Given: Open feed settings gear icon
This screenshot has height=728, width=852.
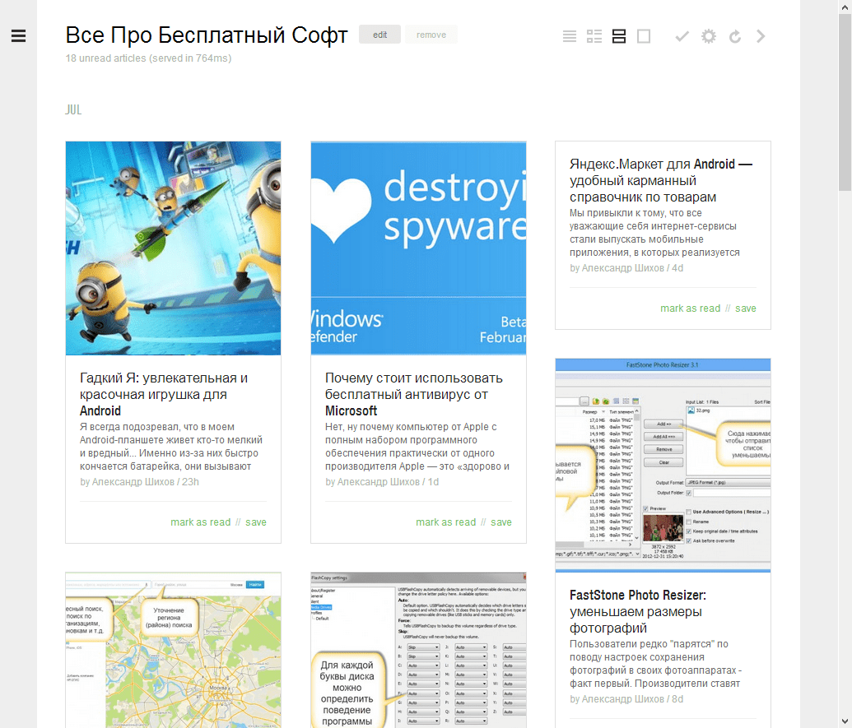Looking at the screenshot, I should click(708, 36).
